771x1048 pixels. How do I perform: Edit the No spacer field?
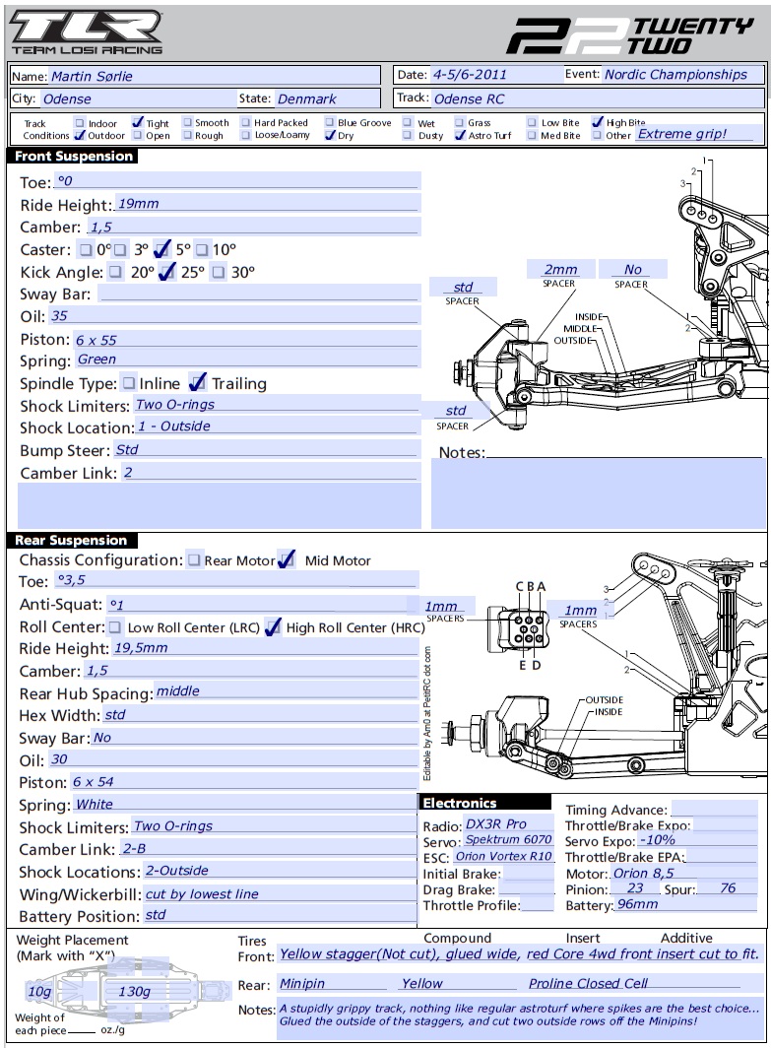tap(633, 269)
